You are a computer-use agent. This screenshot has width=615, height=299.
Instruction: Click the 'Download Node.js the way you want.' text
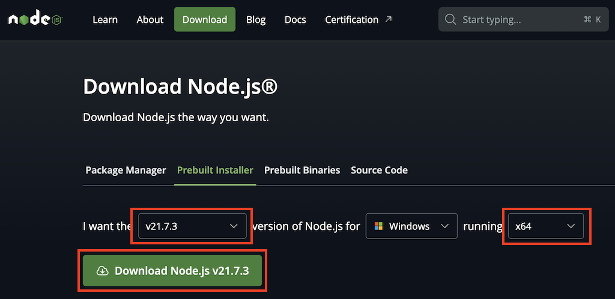pos(176,118)
